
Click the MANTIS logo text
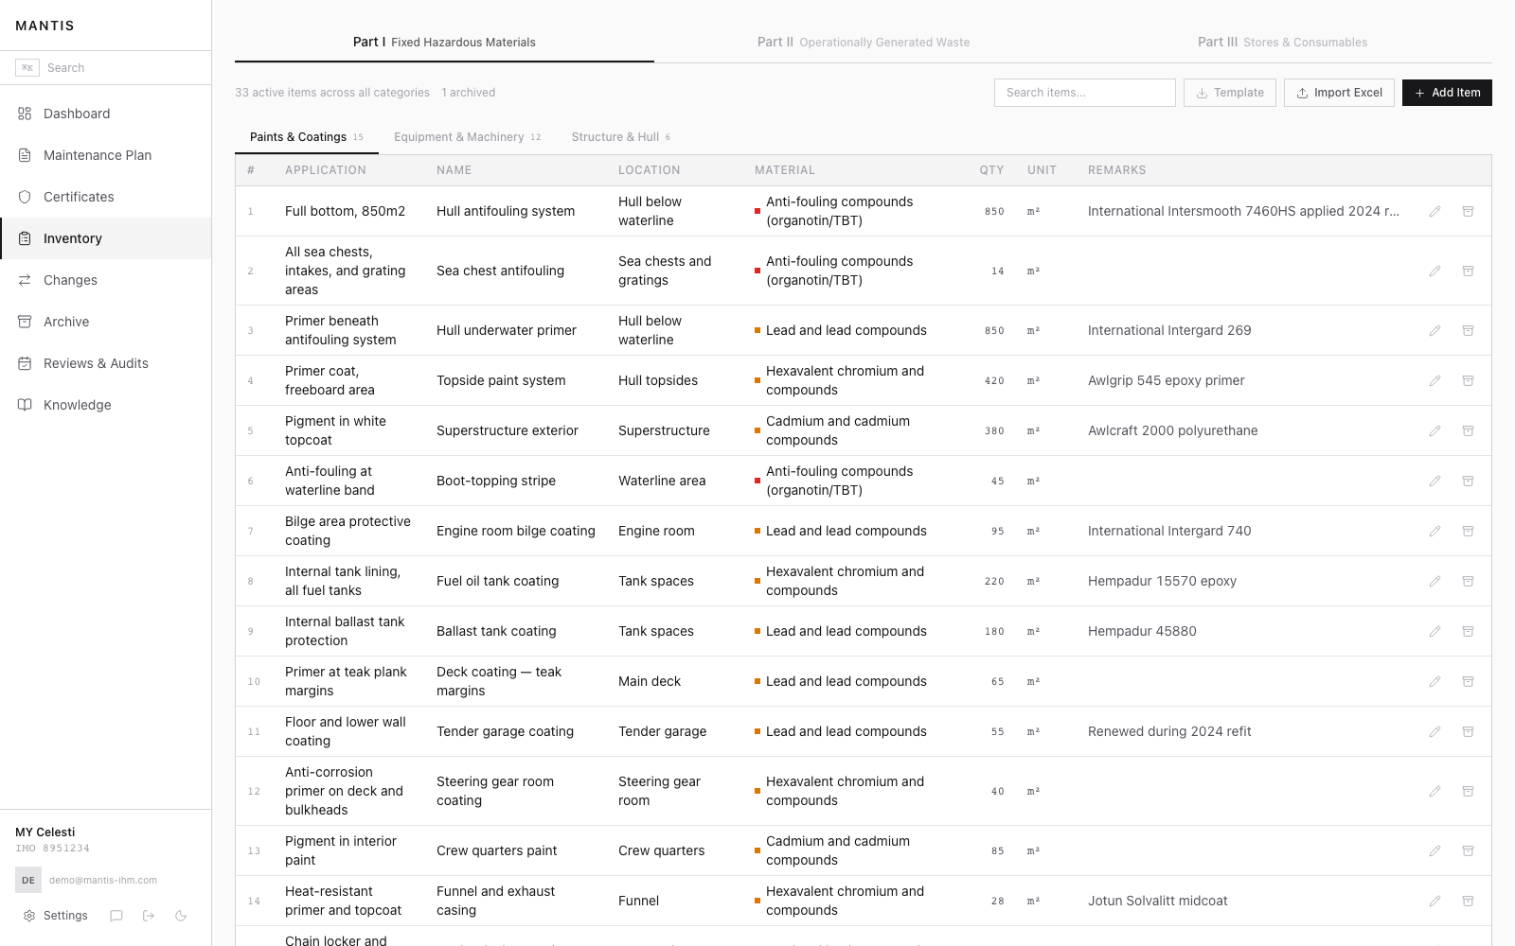(45, 26)
